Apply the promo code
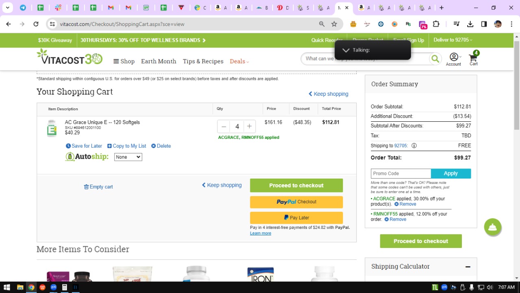Screen dimensions: 520x293 click(451, 174)
